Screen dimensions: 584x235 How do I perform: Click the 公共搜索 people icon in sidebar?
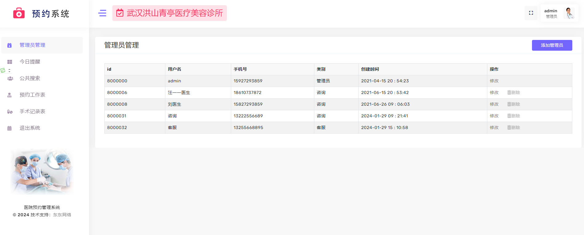pyautogui.click(x=10, y=78)
